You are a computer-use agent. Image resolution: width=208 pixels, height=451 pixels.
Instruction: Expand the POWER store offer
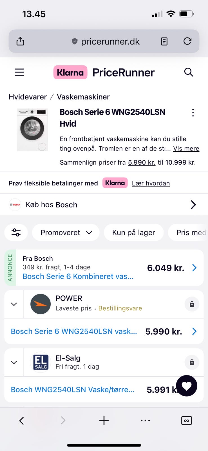click(14, 304)
